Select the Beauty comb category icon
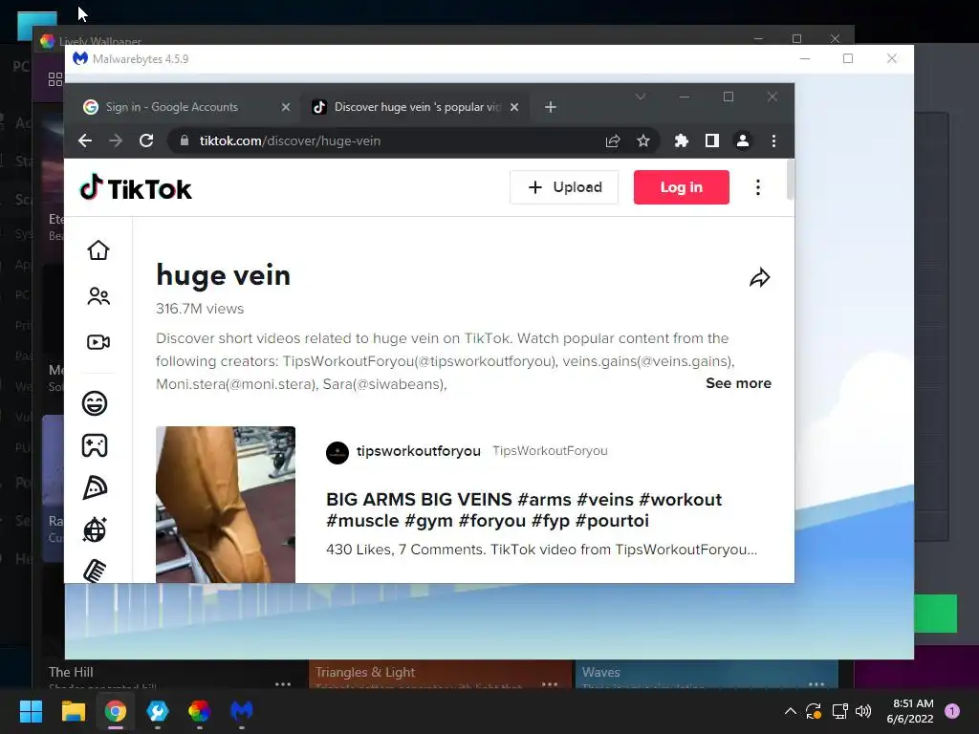 (95, 571)
